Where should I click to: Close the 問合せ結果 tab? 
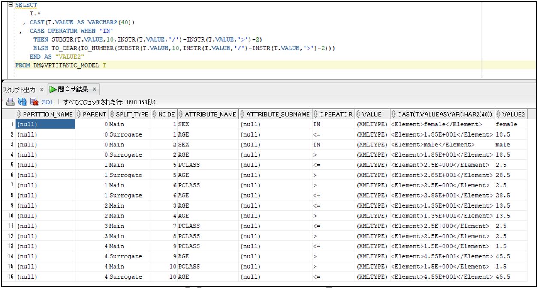tap(94, 89)
